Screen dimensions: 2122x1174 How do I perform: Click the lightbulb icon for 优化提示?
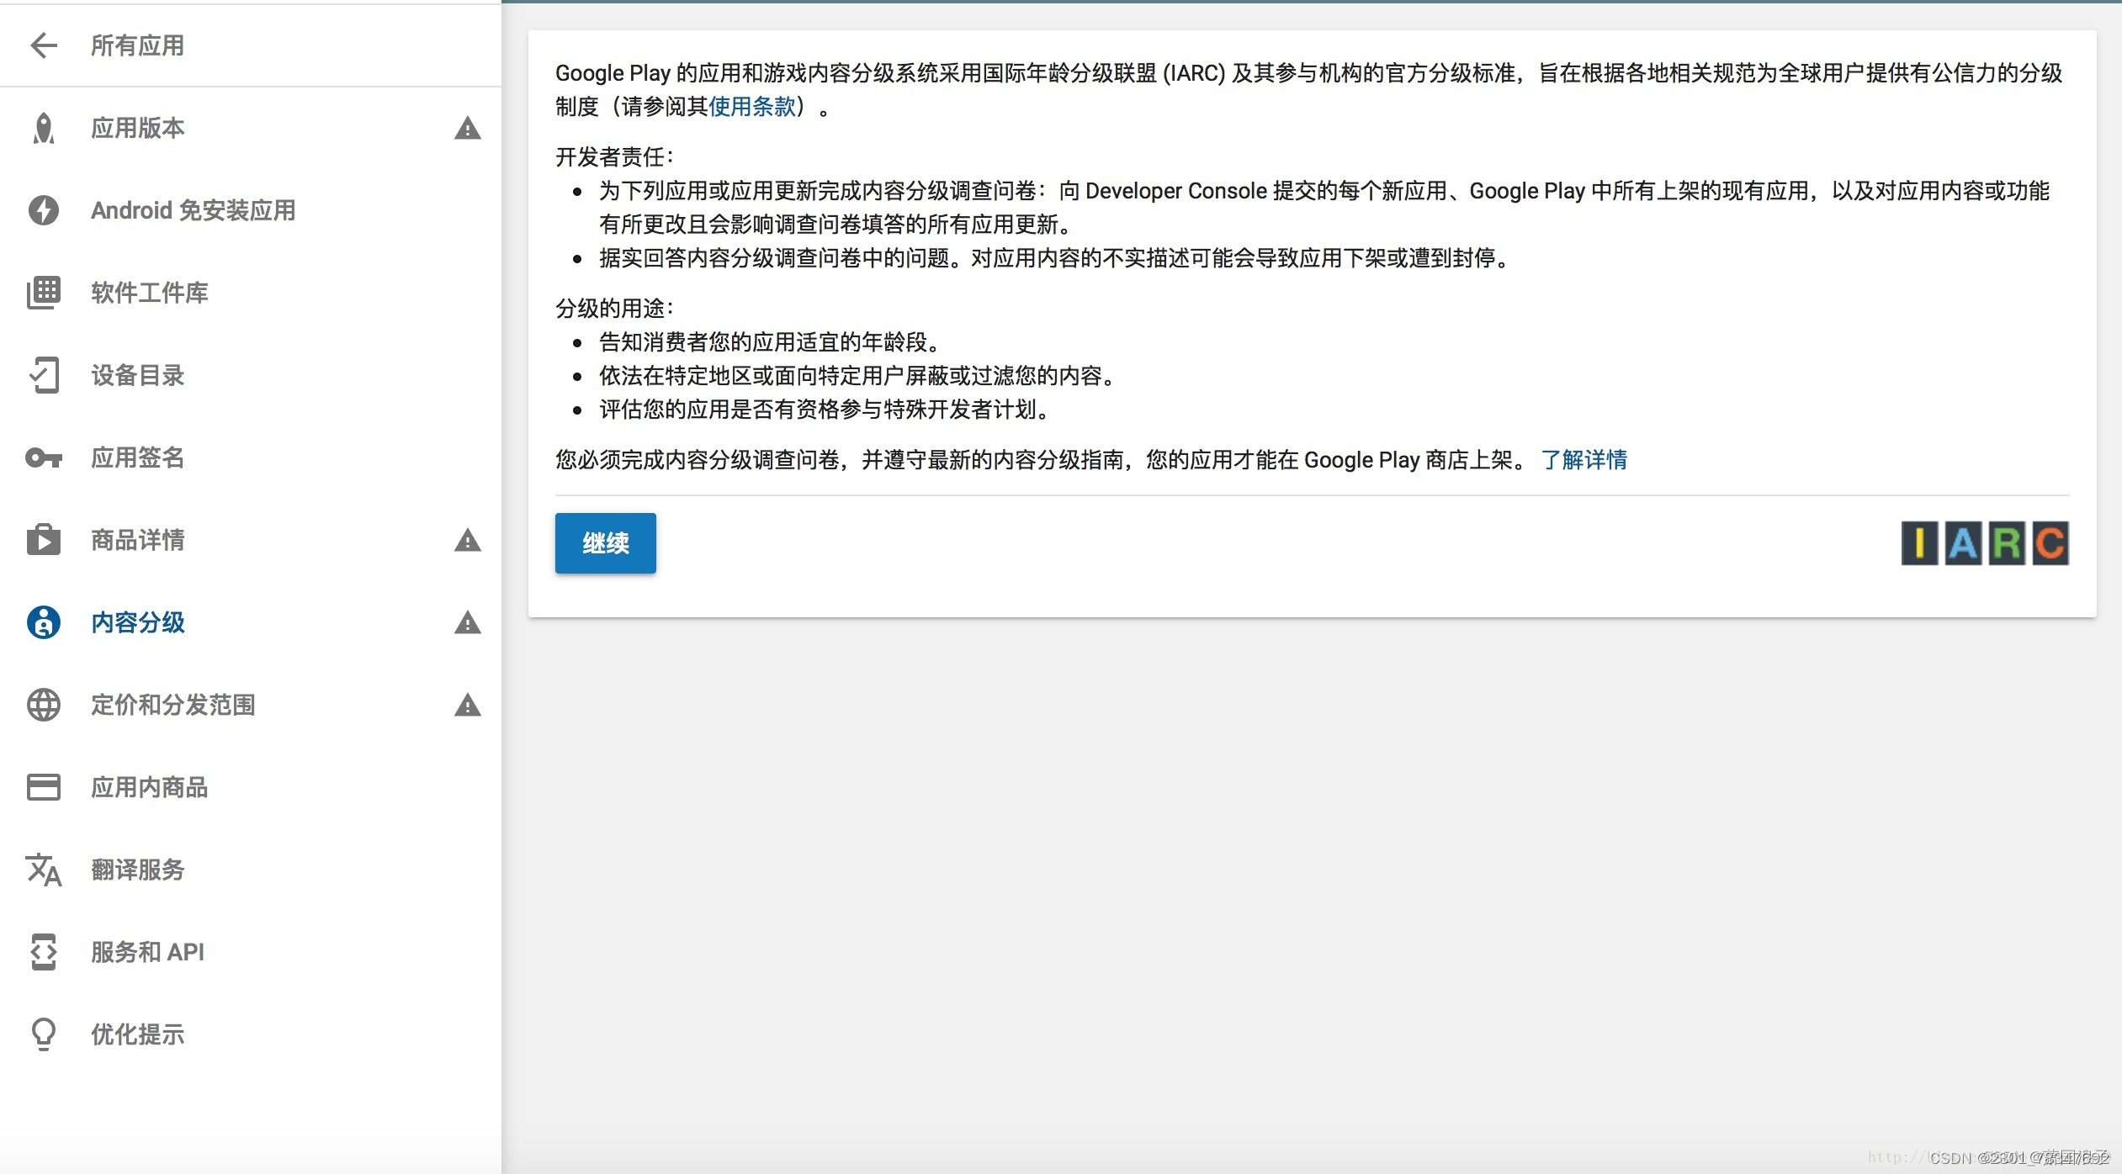43,1034
